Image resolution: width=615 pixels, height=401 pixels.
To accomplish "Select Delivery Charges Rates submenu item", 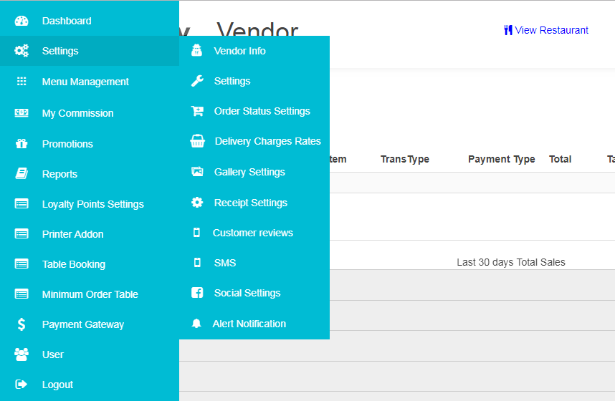I will [267, 141].
